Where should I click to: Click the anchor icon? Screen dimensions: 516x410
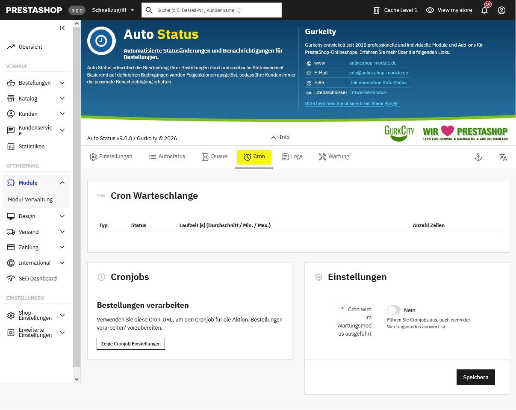478,157
